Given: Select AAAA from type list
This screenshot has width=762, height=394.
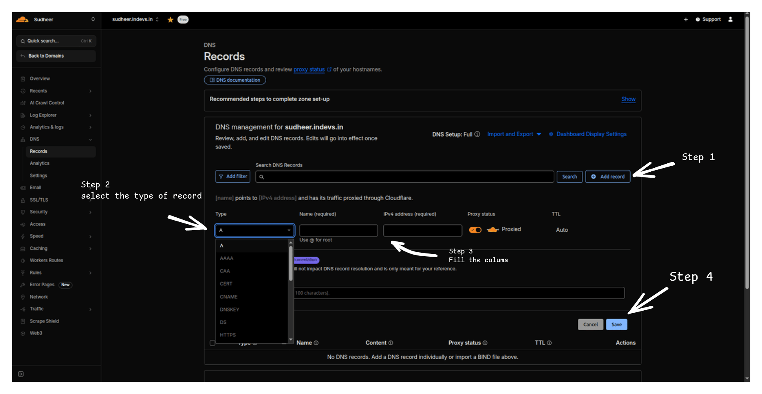Looking at the screenshot, I should [x=252, y=258].
